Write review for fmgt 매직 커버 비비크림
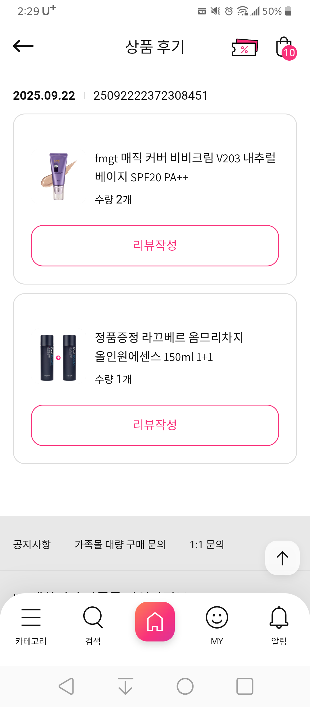310x707 pixels. [x=155, y=246]
